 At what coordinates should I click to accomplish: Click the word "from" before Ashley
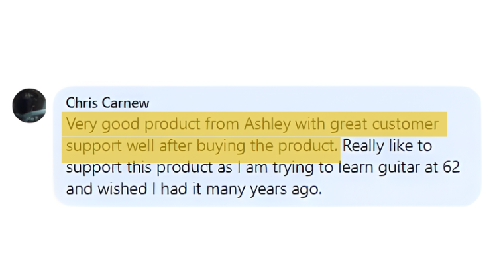226,125
